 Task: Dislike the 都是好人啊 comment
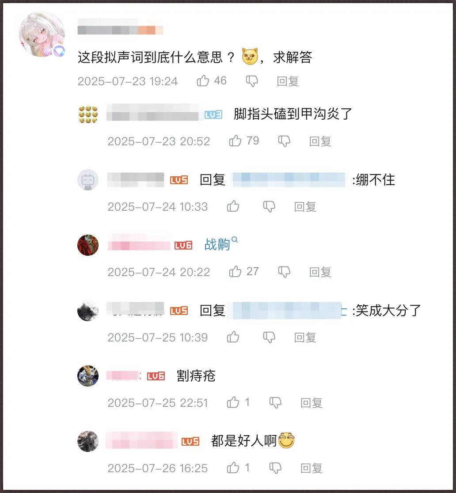(275, 468)
